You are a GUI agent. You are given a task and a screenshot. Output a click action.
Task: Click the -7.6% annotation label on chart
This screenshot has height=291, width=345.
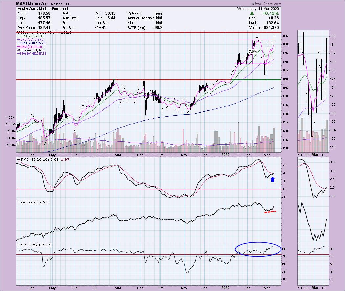(252, 52)
